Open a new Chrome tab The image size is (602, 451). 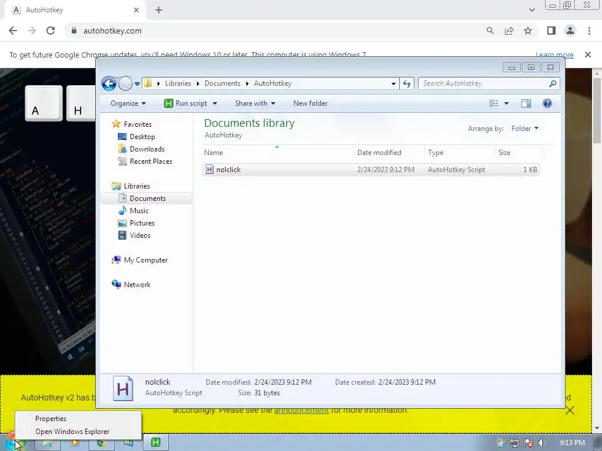159,10
